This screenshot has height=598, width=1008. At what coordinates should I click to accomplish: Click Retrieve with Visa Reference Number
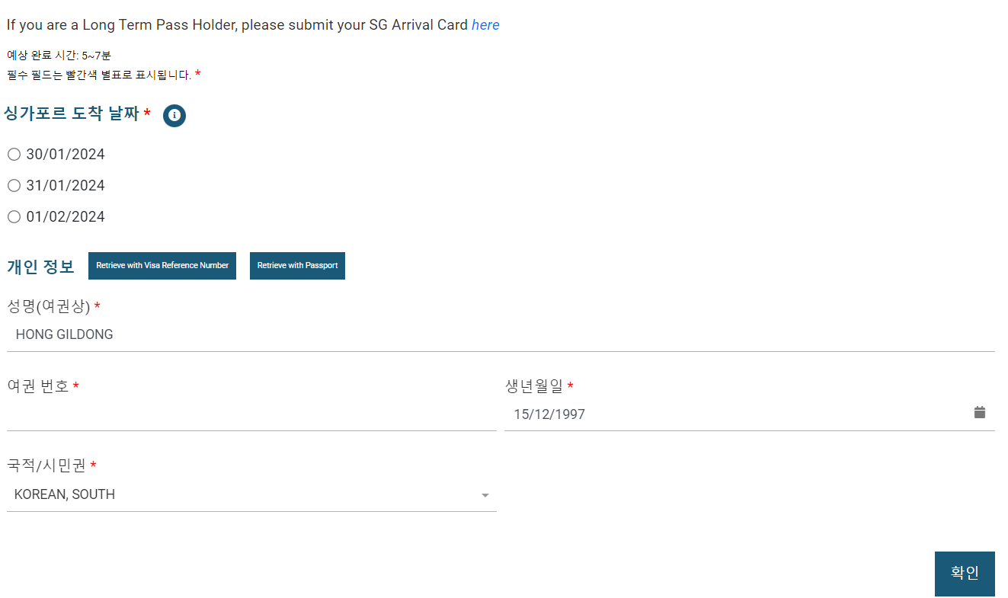tap(162, 265)
